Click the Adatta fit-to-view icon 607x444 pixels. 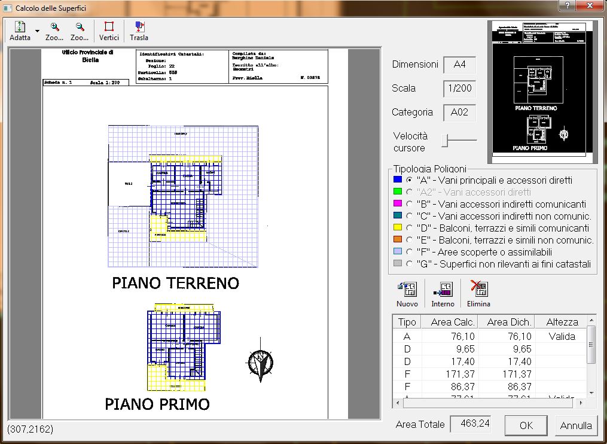(20, 28)
